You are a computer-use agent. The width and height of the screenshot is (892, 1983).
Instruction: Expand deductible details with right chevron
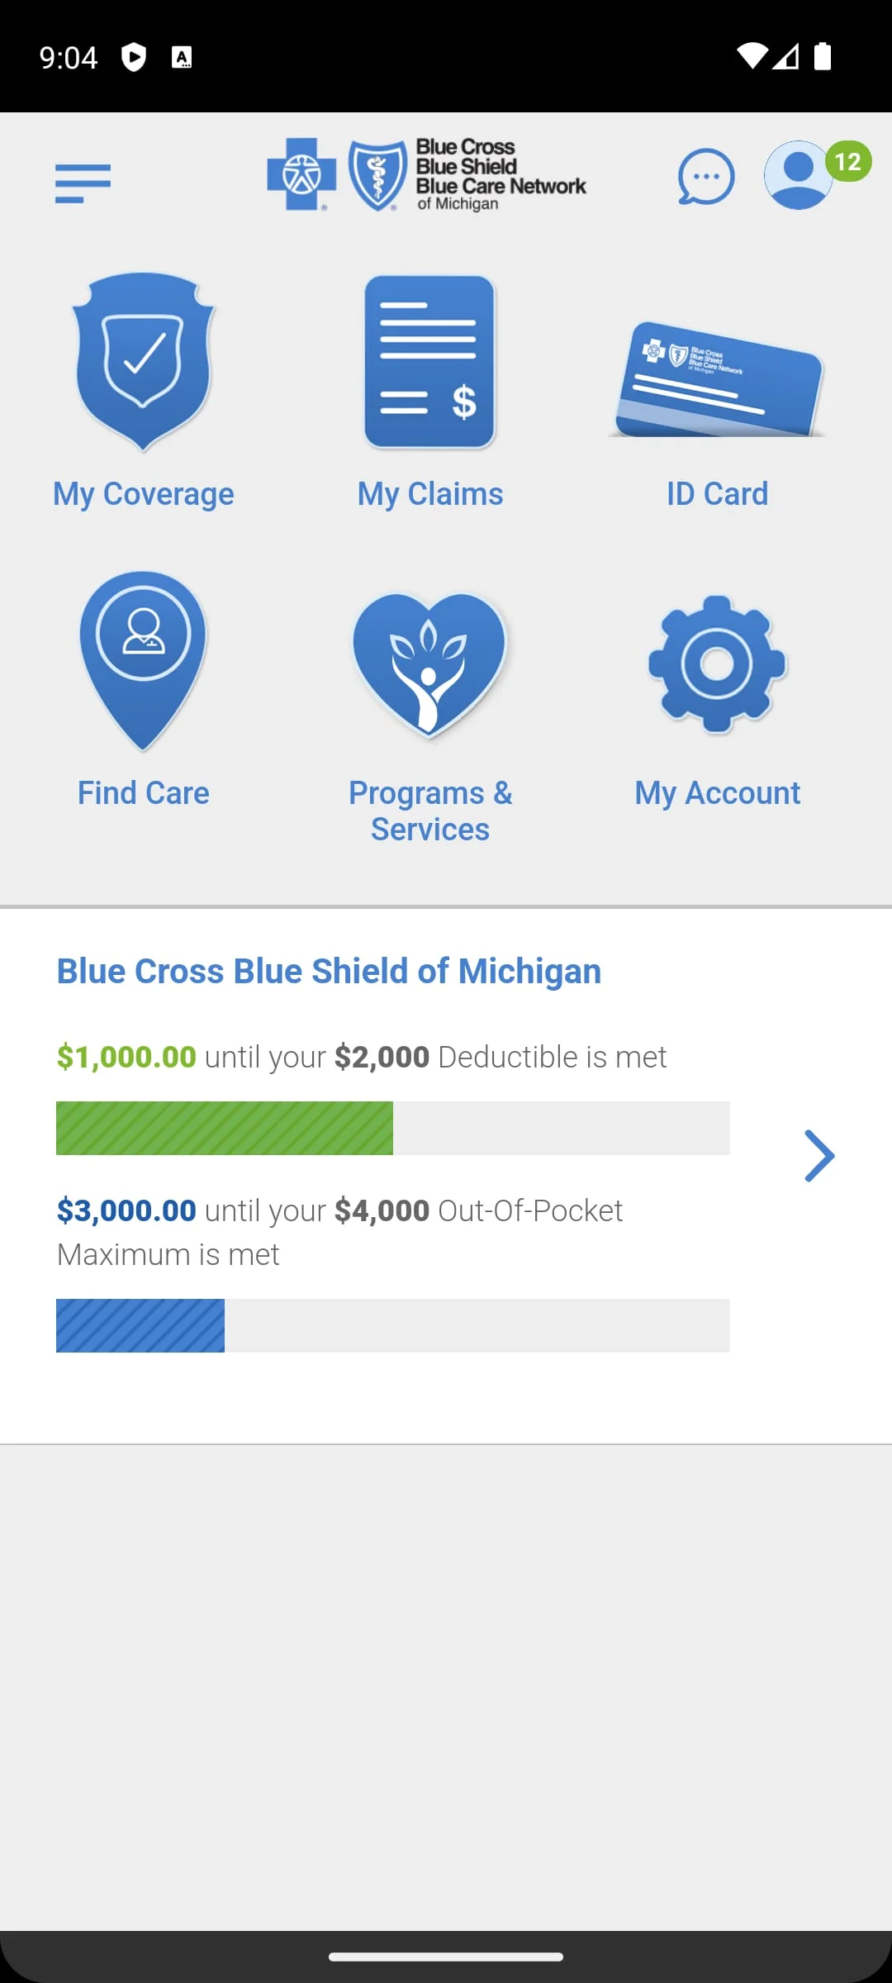tap(818, 1156)
